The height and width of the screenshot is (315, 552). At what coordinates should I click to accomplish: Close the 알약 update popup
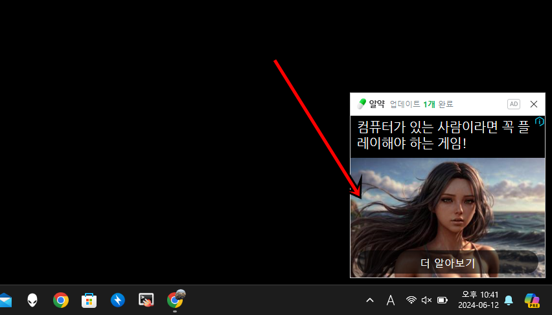coord(534,104)
